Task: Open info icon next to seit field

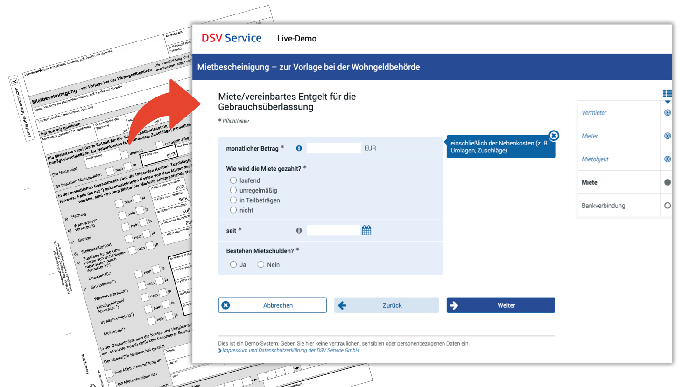Action: pos(299,230)
